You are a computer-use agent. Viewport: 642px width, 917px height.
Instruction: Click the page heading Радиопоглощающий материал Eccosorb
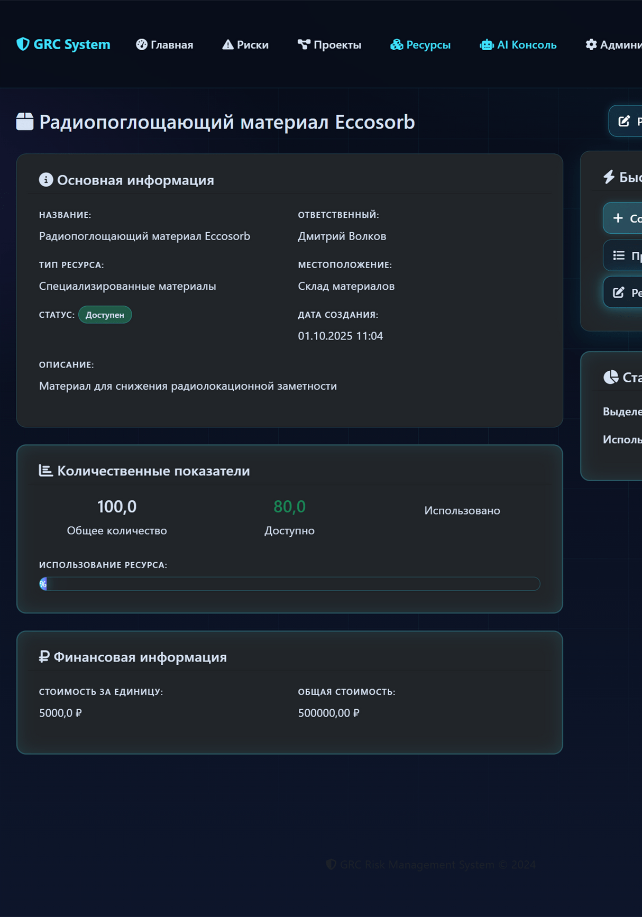point(227,122)
